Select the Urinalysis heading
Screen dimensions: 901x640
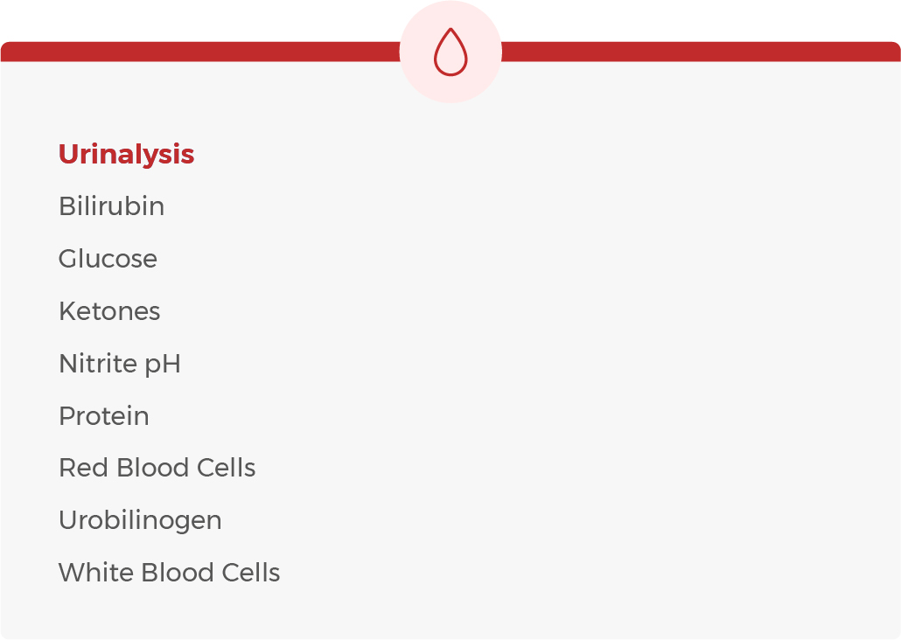point(126,155)
